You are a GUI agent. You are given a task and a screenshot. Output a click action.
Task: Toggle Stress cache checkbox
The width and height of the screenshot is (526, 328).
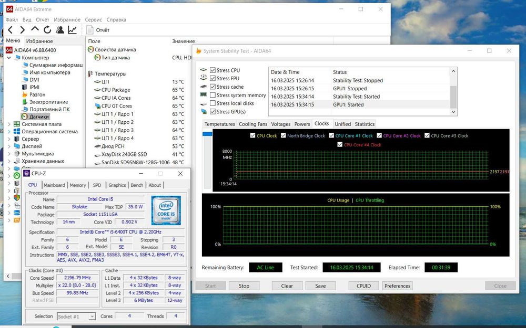point(213,87)
